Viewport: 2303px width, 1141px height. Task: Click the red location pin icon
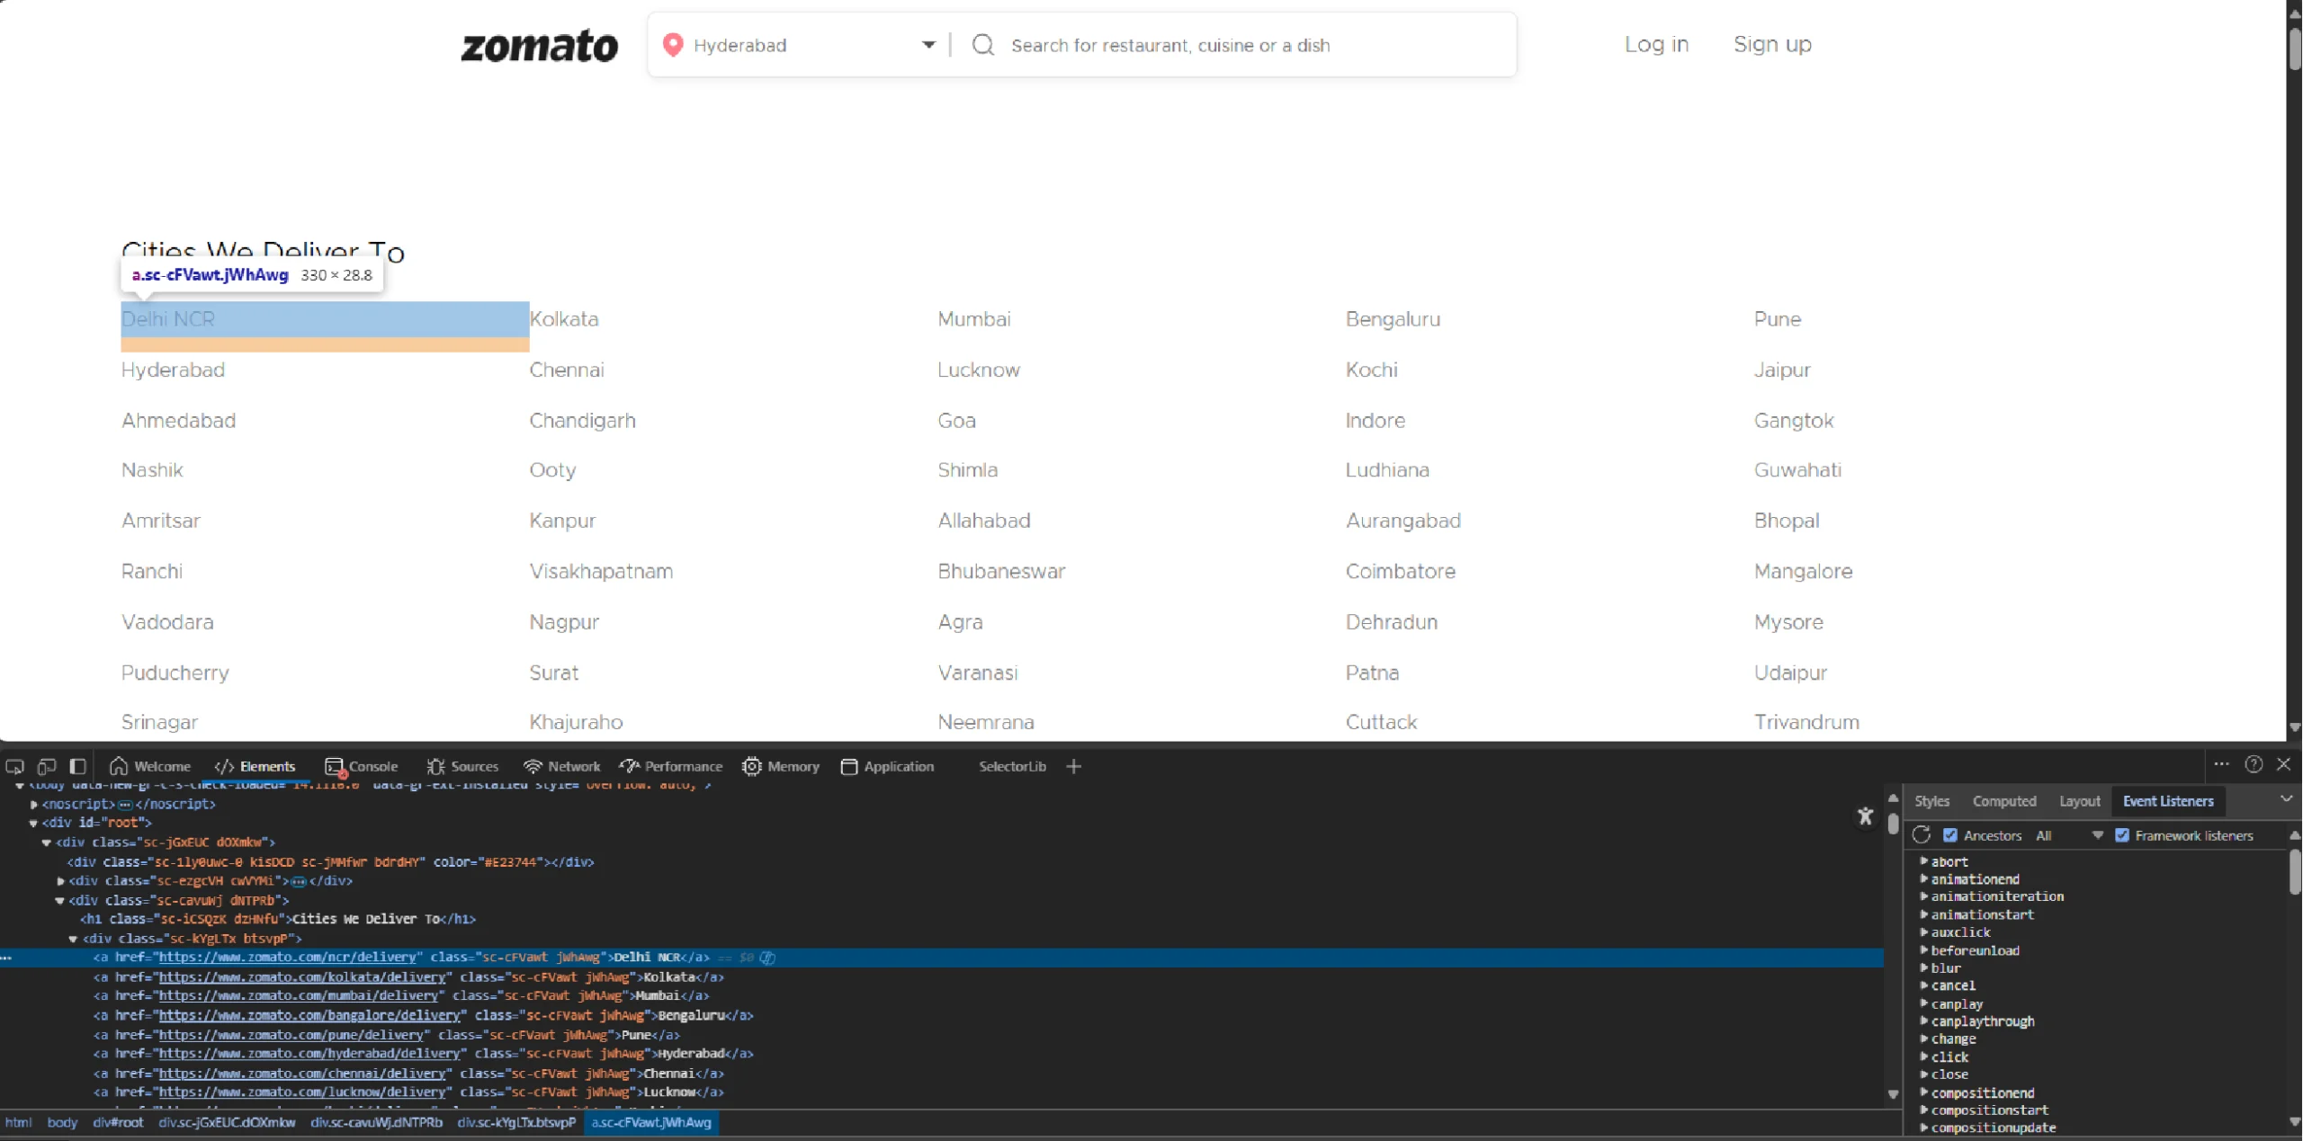(x=673, y=45)
